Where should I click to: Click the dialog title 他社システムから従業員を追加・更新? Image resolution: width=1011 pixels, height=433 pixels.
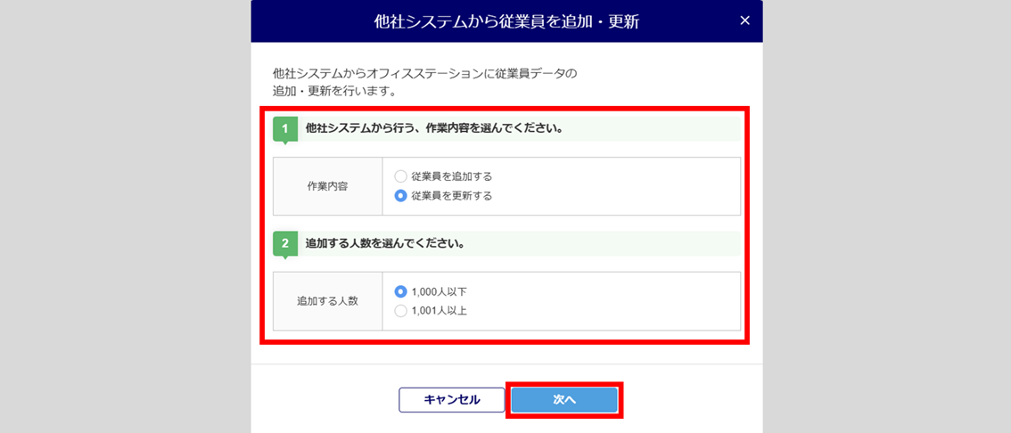point(506,21)
